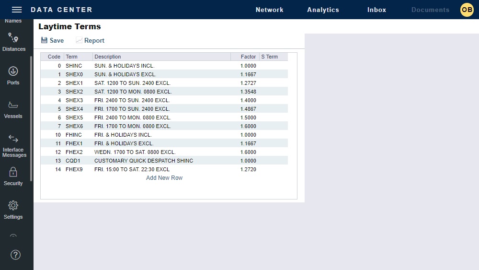Open the Vessels ship icon
This screenshot has width=479, height=270.
point(13,105)
